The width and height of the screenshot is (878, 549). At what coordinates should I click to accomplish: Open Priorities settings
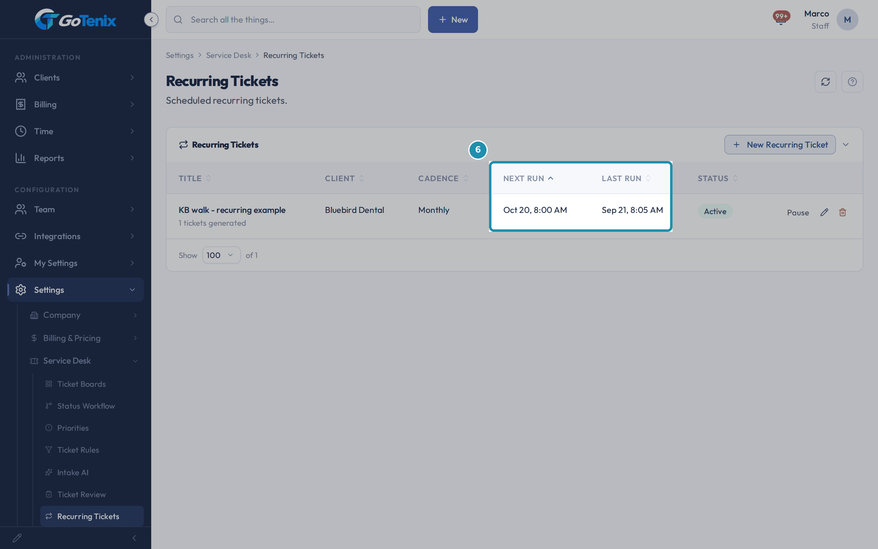(92, 428)
